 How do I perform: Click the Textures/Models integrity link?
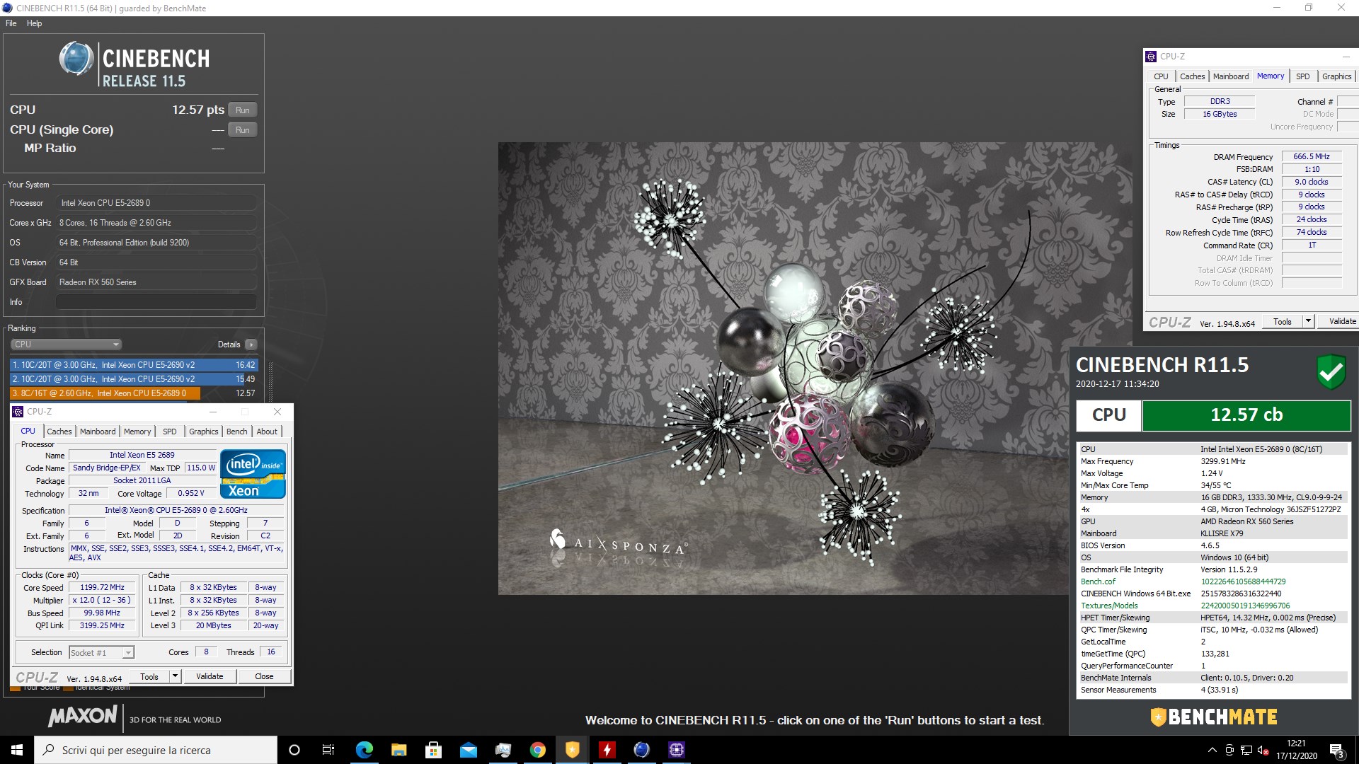(x=1109, y=606)
